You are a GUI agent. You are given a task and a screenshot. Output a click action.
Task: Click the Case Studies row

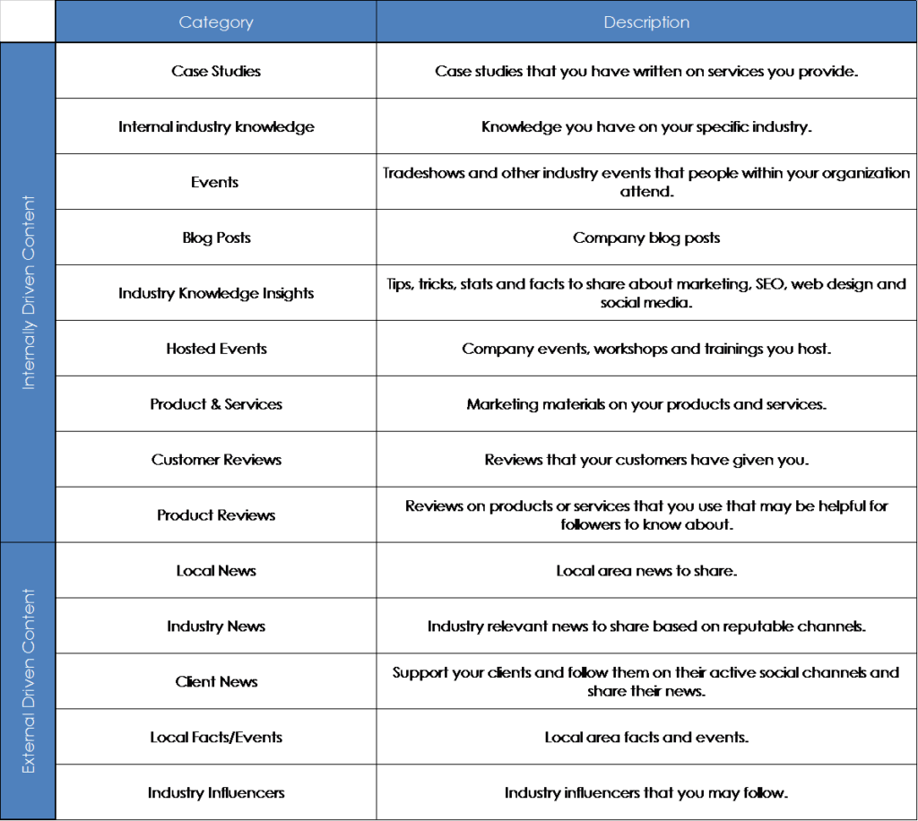215,71
